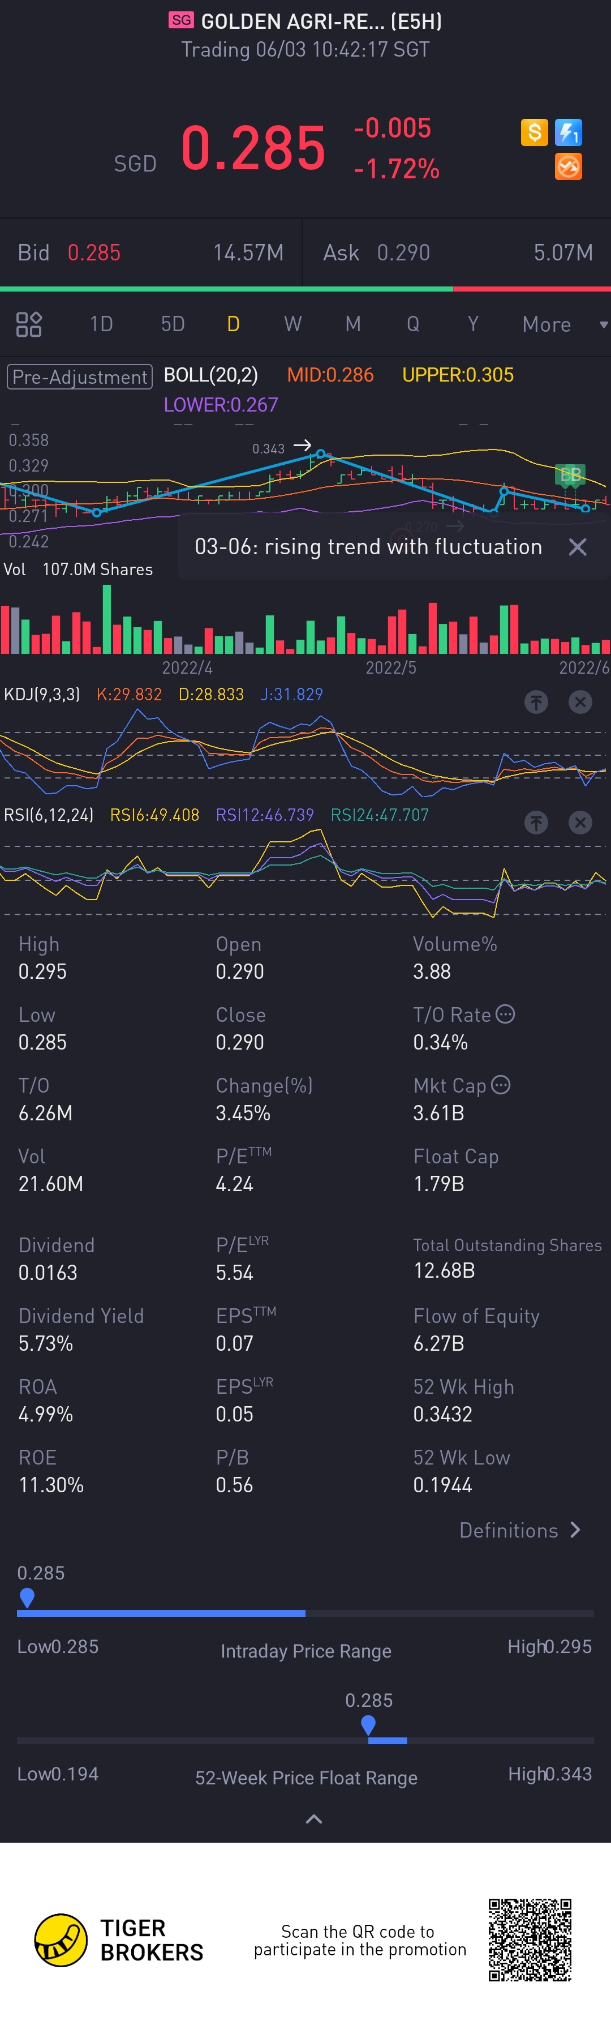
Task: Pin the RSI indicator to top
Action: [x=536, y=823]
